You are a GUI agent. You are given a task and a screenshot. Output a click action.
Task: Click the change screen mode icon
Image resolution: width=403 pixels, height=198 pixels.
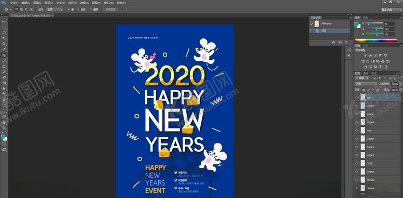click(4, 150)
